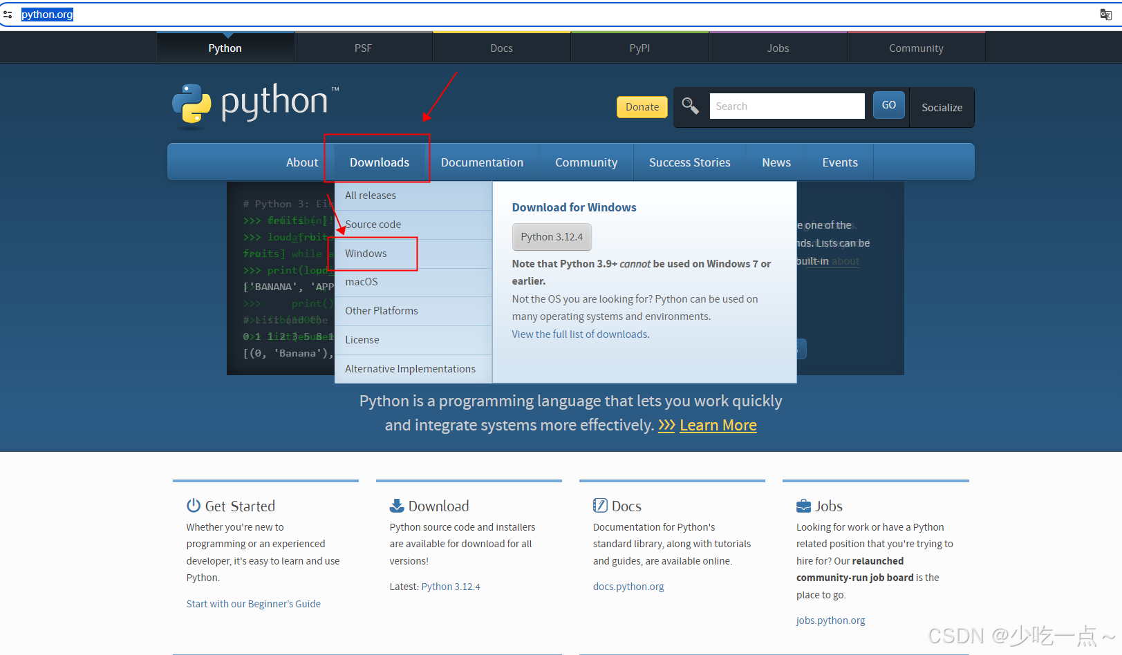Viewport: 1122px width, 655px height.
Task: Click the Download for Windows heading
Action: (x=574, y=207)
